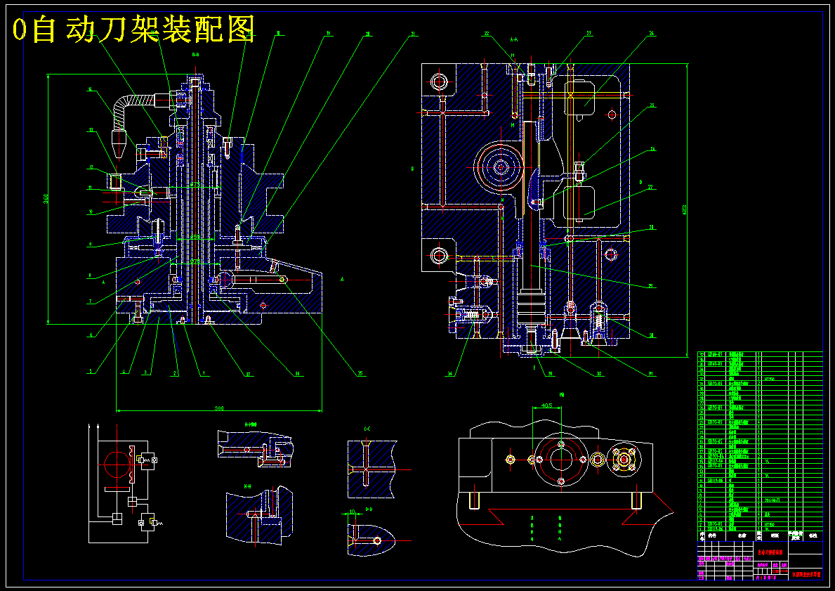Click the worm wheel circle in A-A view
This screenshot has width=835, height=591.
[x=501, y=168]
